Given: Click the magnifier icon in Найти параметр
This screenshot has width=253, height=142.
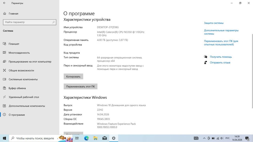Looking at the screenshot, I should pos(53,22).
